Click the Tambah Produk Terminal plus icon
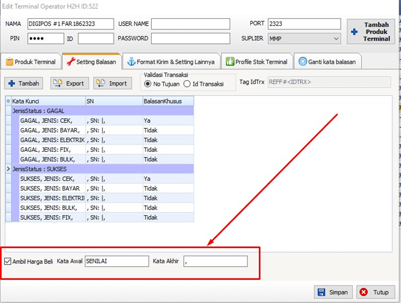This screenshot has height=303, width=401. coord(355,32)
